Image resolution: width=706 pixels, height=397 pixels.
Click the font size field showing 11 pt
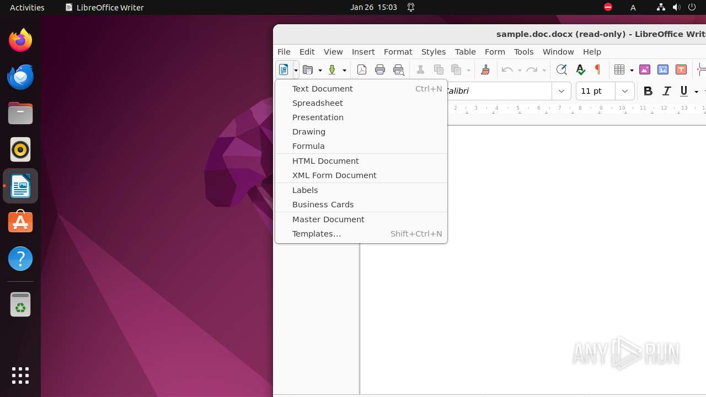pyautogui.click(x=596, y=91)
